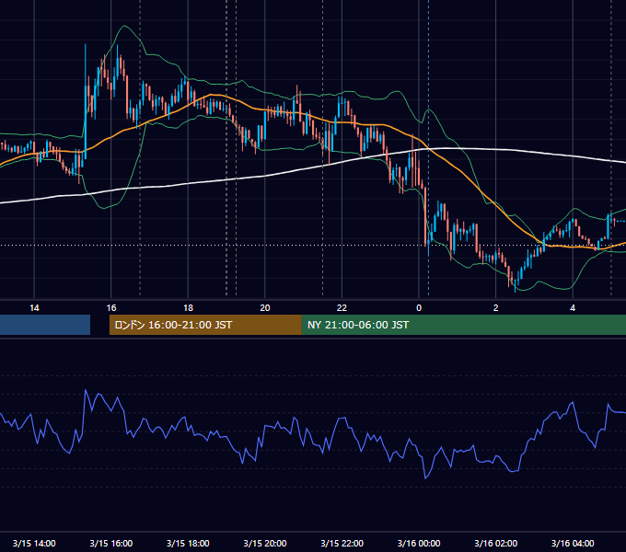This screenshot has height=552, width=626.
Task: Click the 3/15 14:00 time label
Action: pyautogui.click(x=34, y=543)
